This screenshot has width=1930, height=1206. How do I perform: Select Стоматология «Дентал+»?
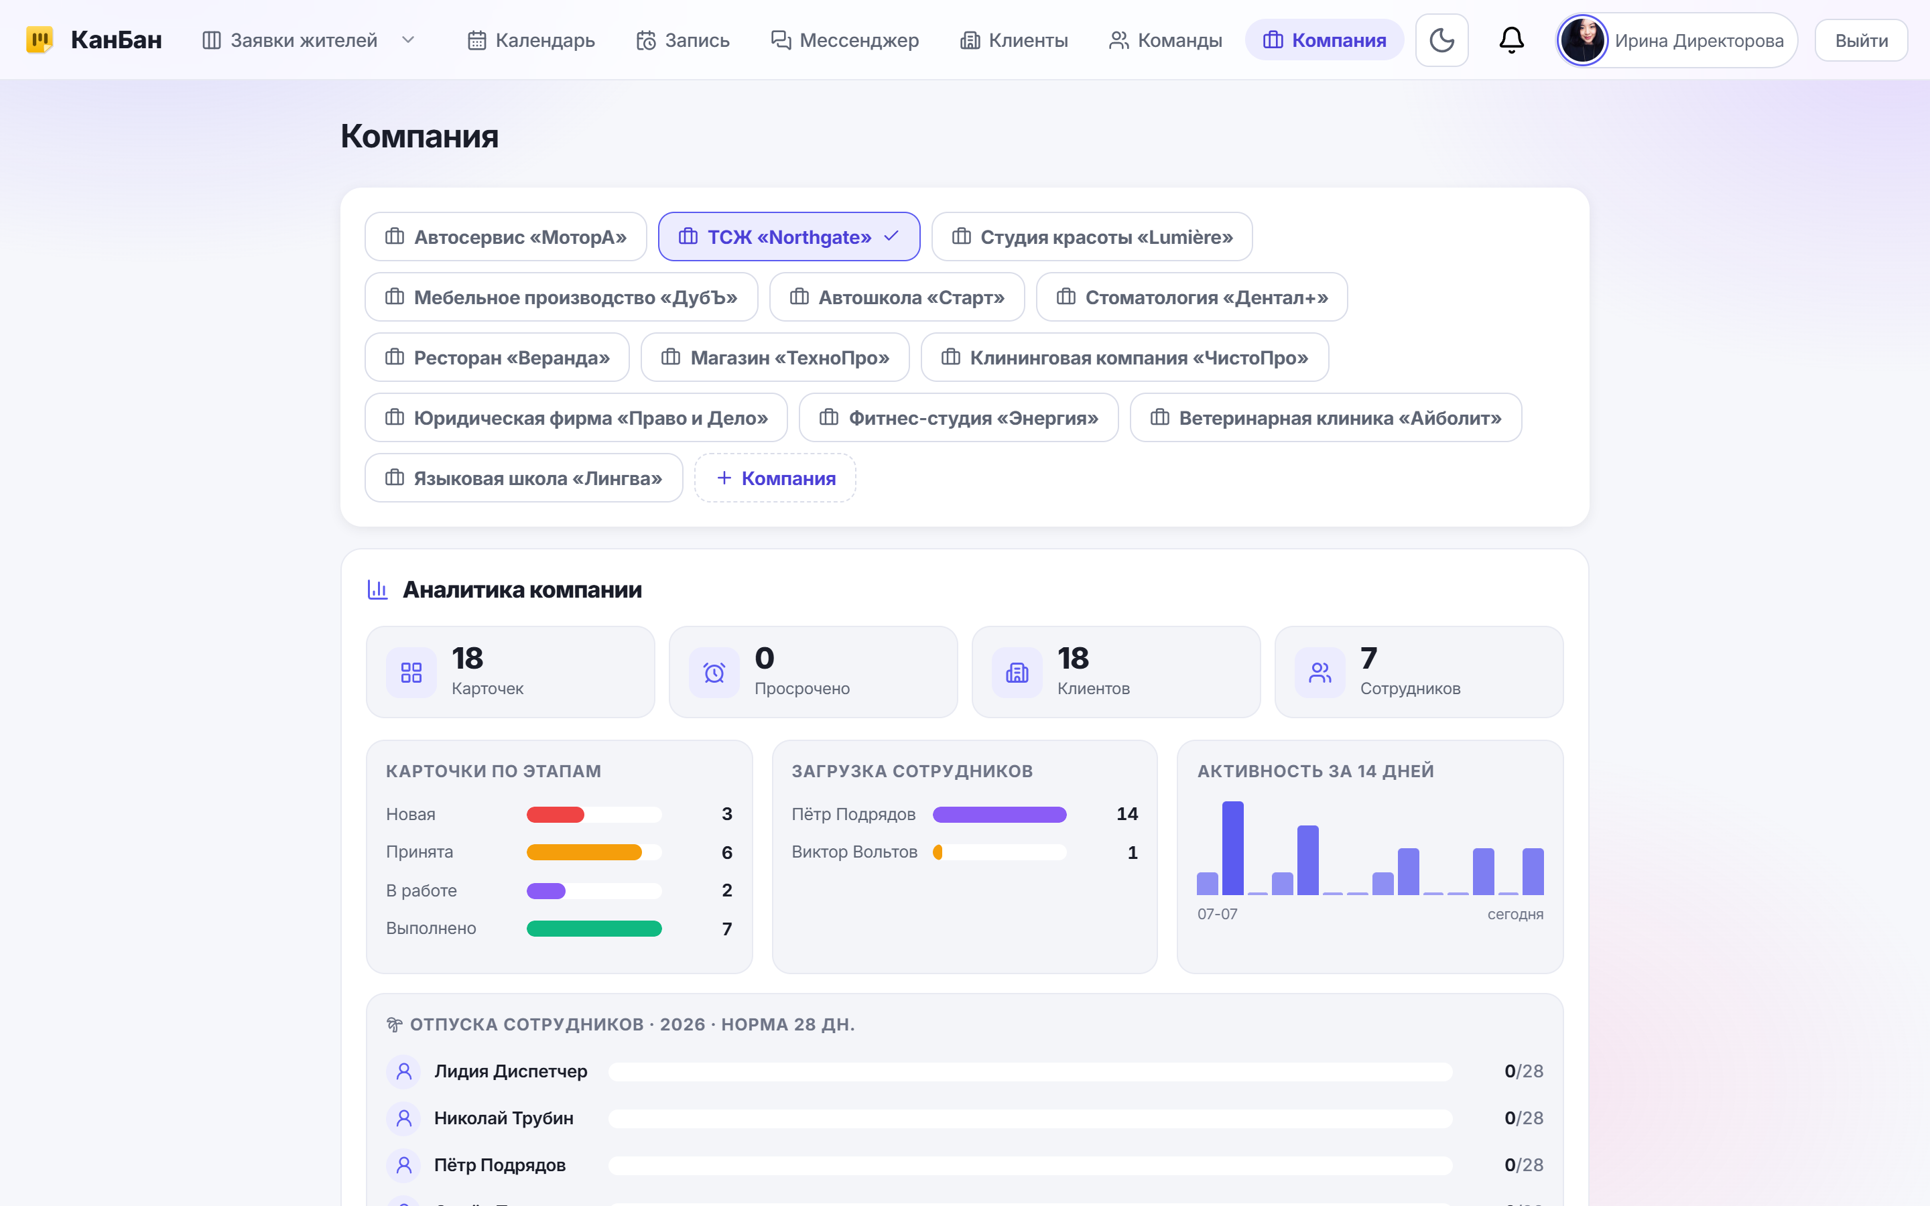coord(1192,297)
